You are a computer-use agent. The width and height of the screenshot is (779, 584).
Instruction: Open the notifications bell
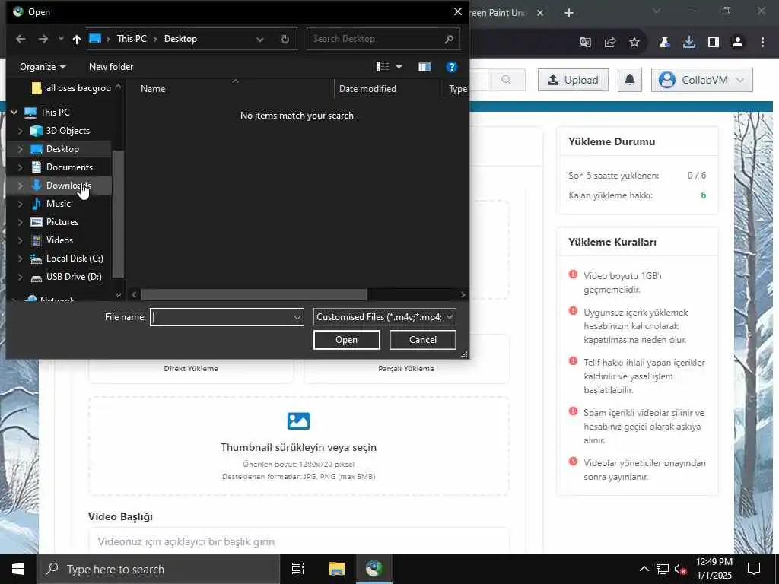[x=629, y=80]
